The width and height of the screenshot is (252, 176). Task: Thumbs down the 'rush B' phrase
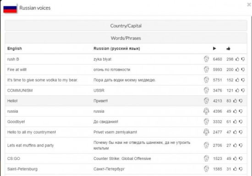(x=243, y=59)
